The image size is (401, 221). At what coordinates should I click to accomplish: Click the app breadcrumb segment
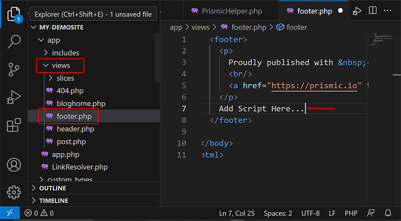(x=176, y=27)
